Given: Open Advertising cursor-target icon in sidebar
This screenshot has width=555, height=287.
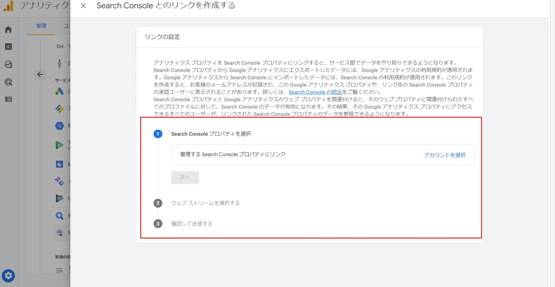Looking at the screenshot, I should pyautogui.click(x=8, y=82).
